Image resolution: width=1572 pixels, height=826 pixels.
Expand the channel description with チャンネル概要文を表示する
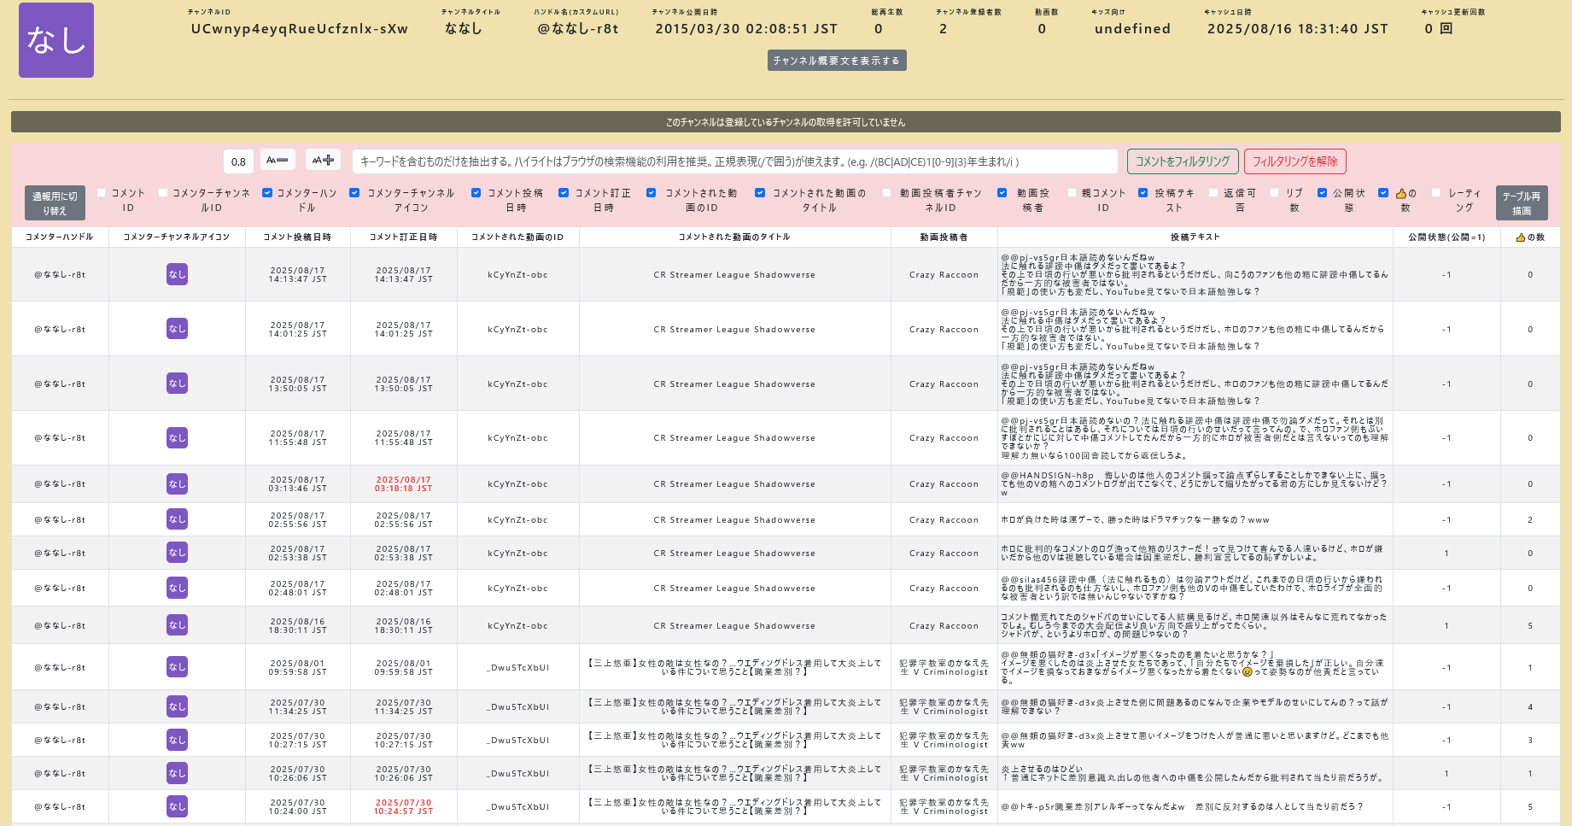[x=836, y=61]
